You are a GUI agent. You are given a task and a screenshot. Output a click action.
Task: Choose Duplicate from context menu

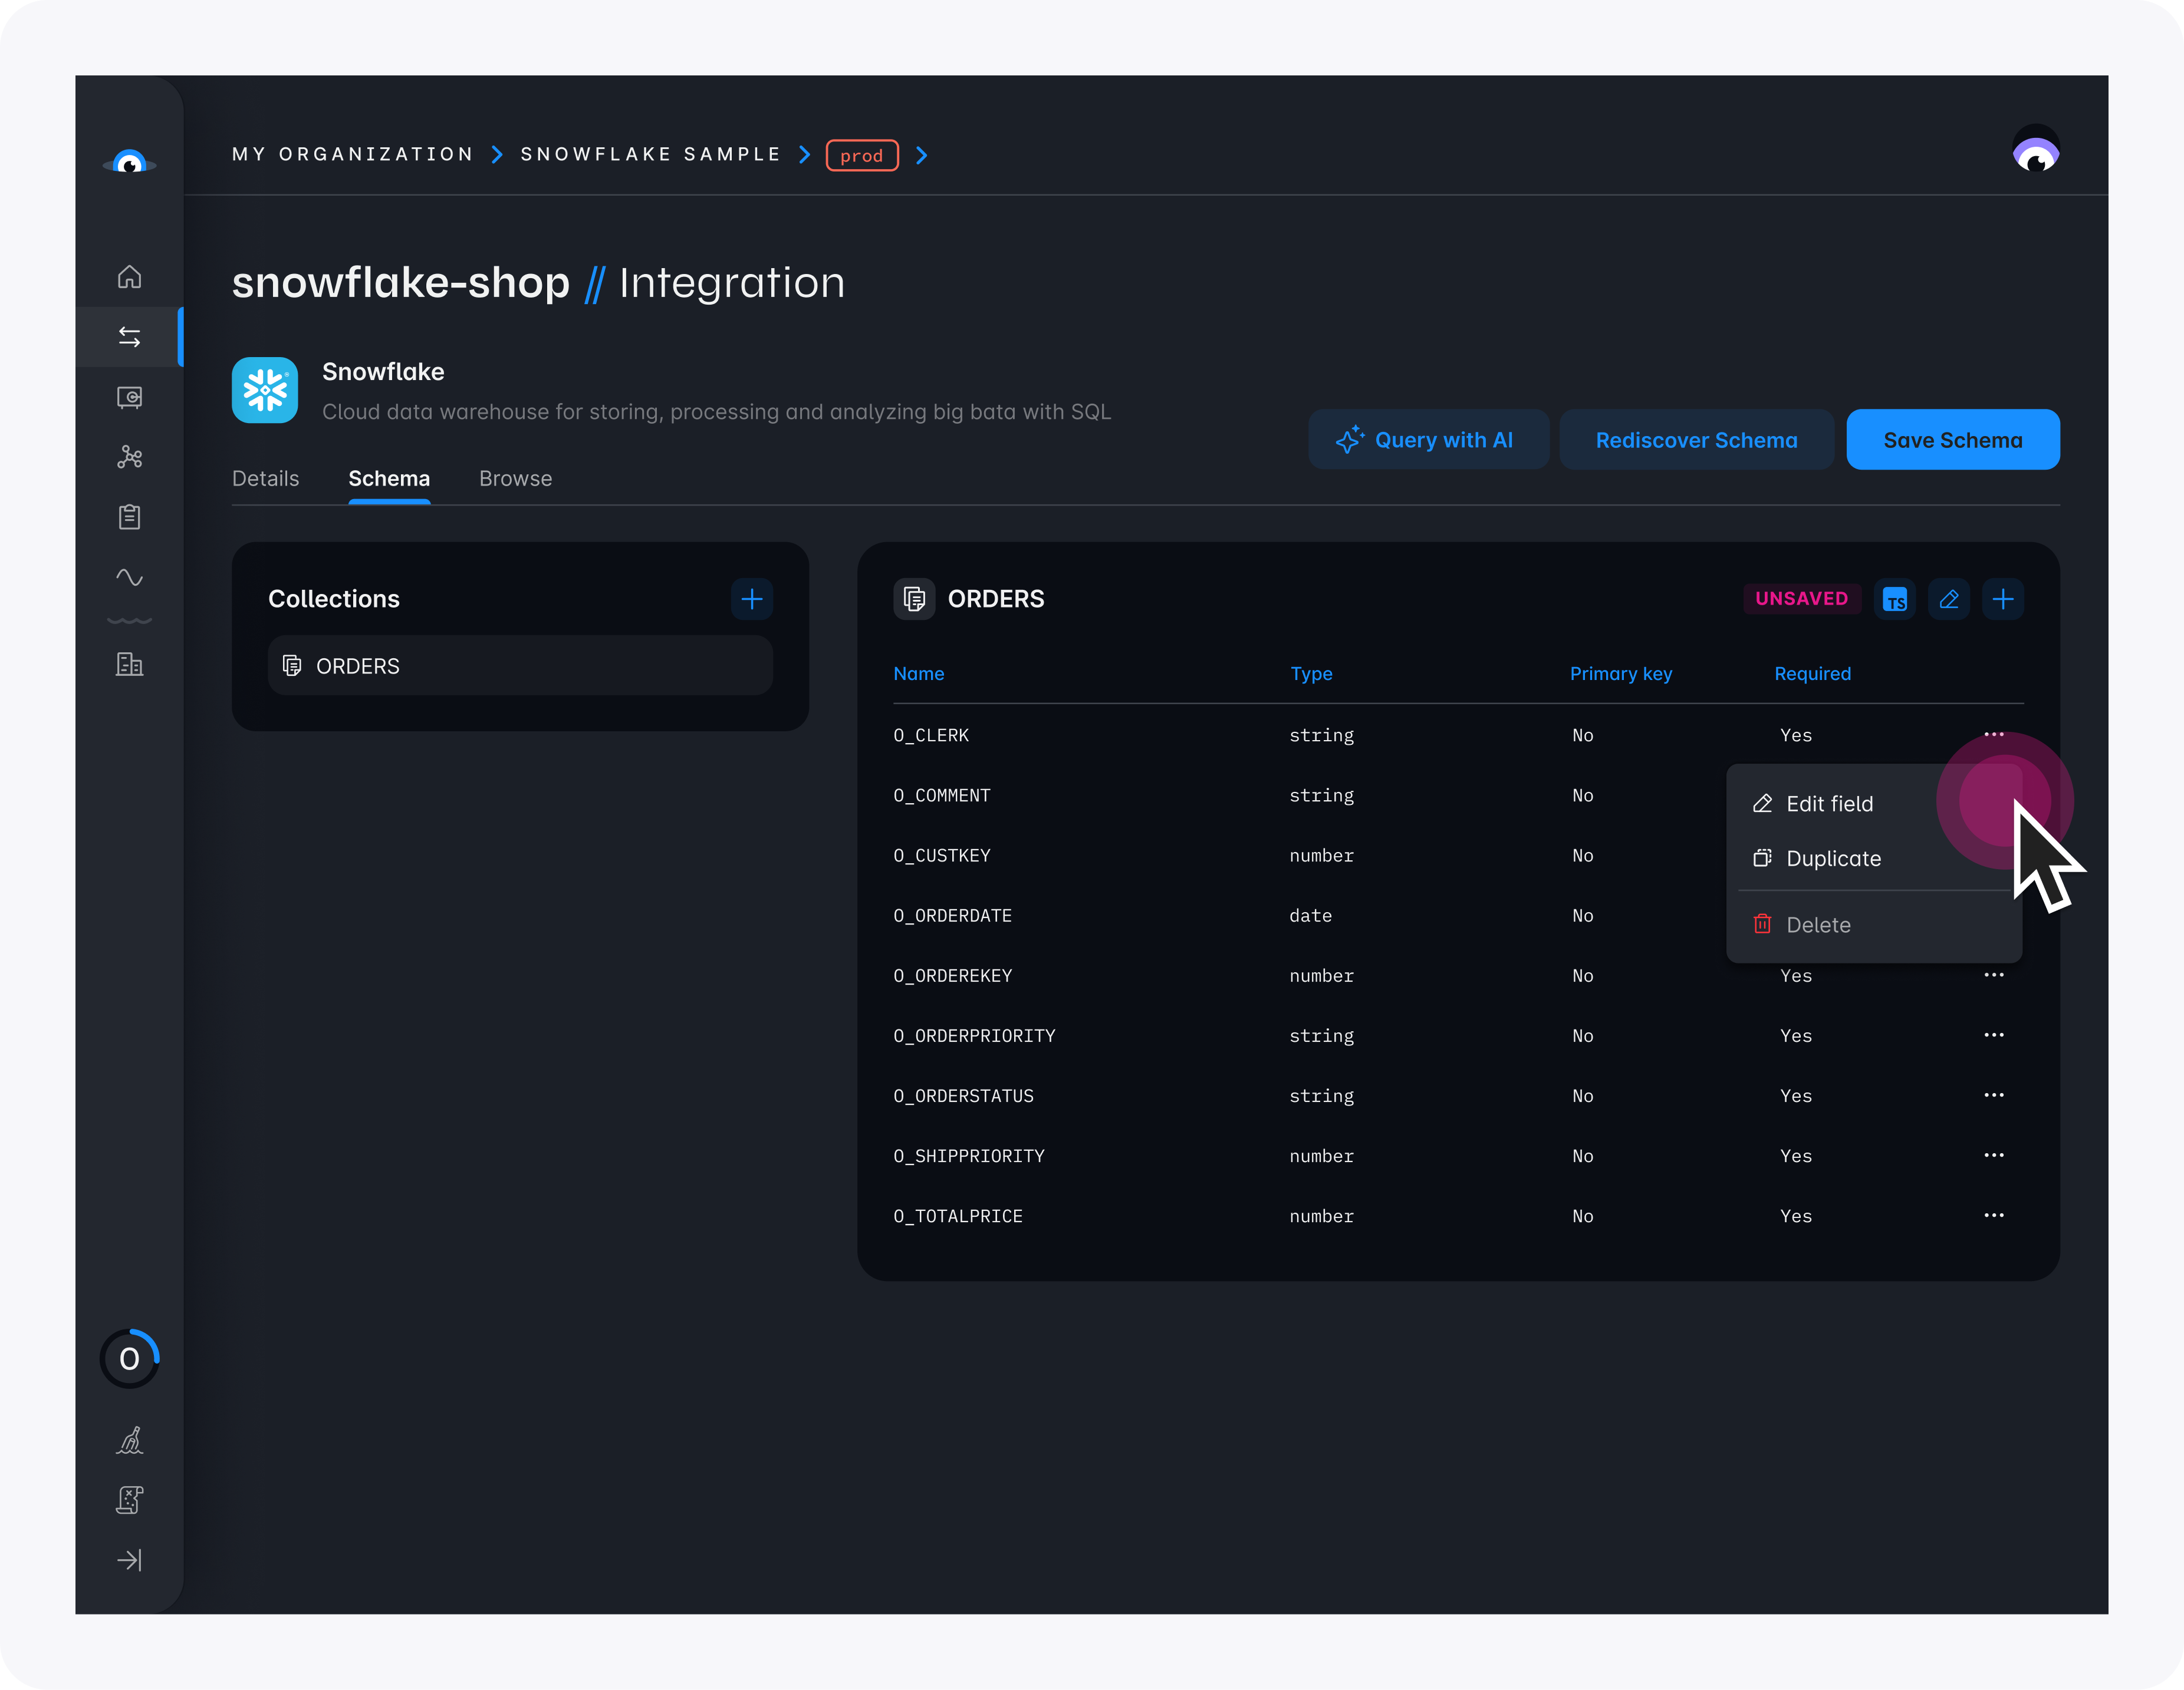point(1874,859)
